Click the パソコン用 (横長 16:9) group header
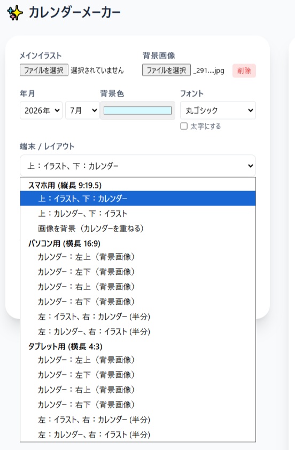 point(64,243)
